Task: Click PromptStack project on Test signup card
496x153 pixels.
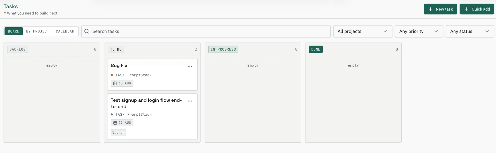Action: pos(139,114)
